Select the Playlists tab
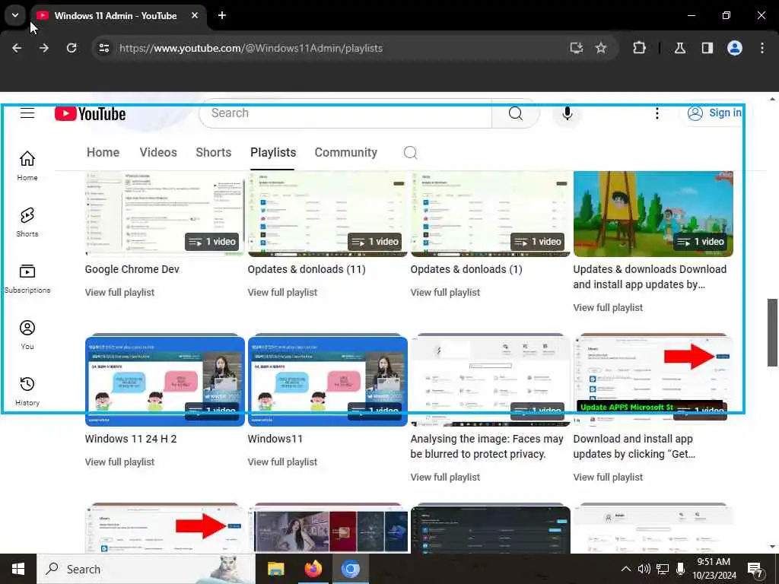 click(273, 152)
